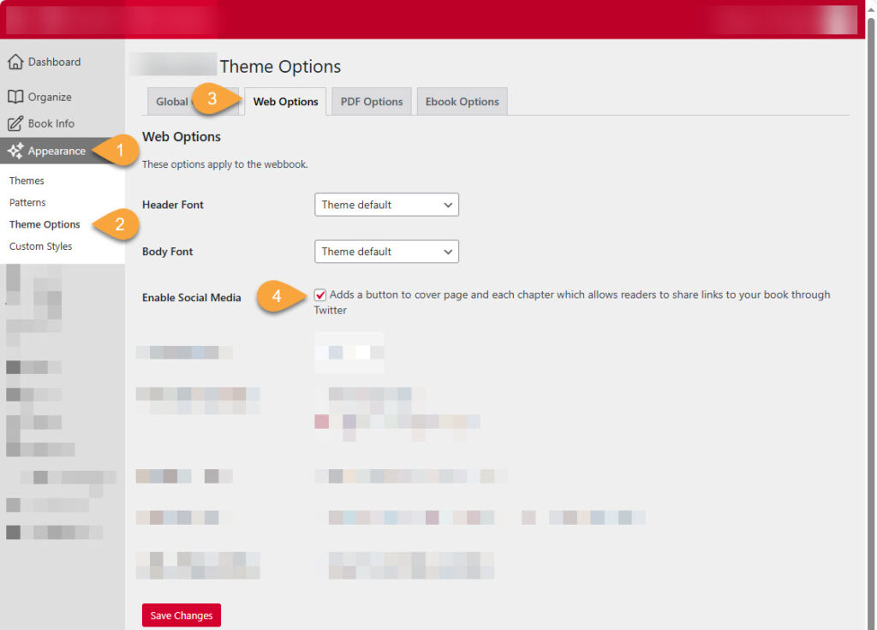
Task: Click the Organize book icon in sidebar
Action: pos(16,96)
